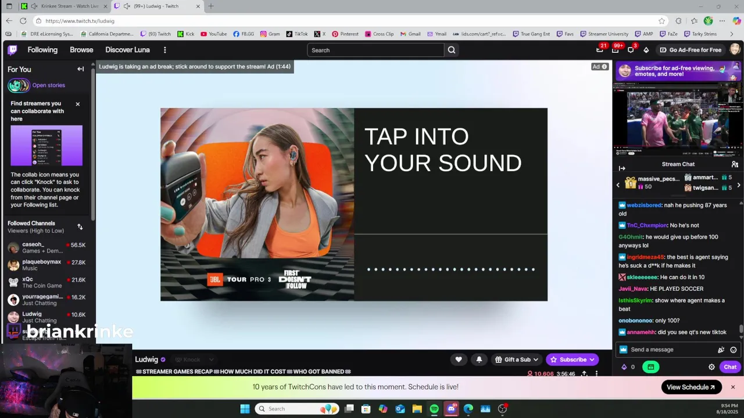Open the Windows Start menu

245,409
